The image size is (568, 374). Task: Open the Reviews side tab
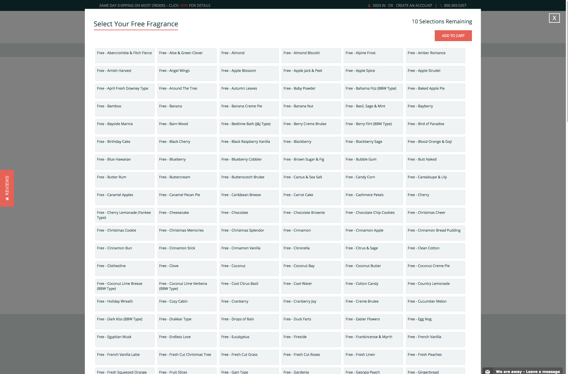[7, 188]
